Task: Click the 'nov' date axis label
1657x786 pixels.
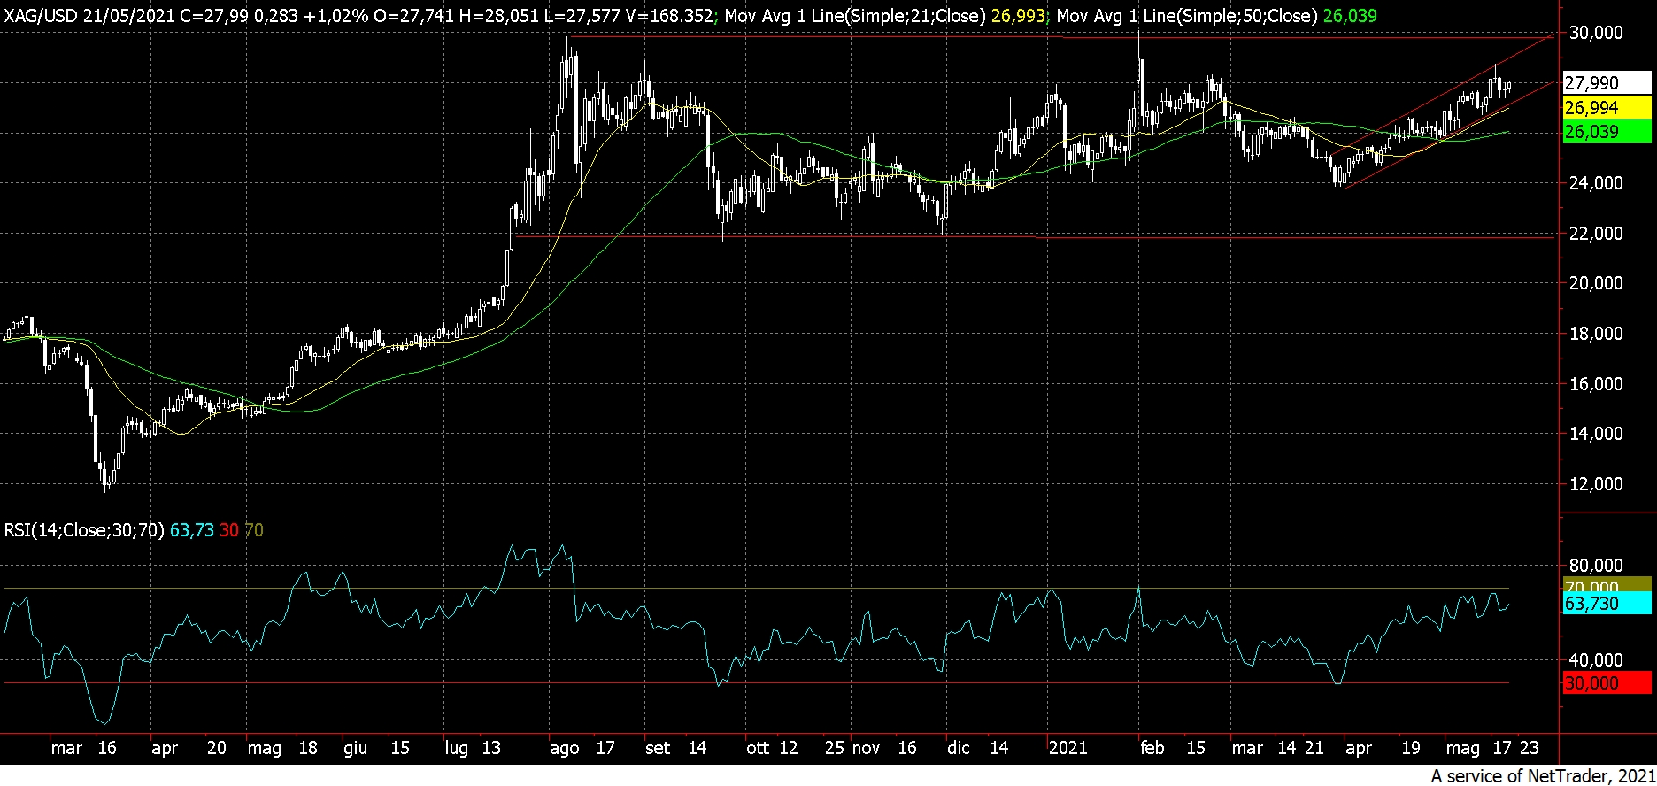Action: (x=866, y=749)
